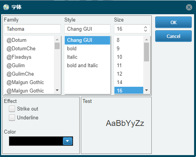Screen dimensions: 196x157
Task: Open the Color dropdown arrow
Action: point(67,141)
